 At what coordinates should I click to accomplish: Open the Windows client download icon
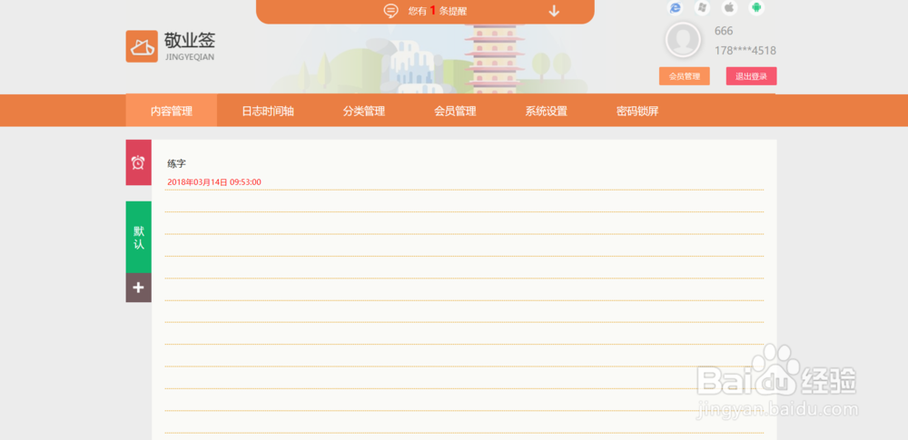tap(703, 7)
